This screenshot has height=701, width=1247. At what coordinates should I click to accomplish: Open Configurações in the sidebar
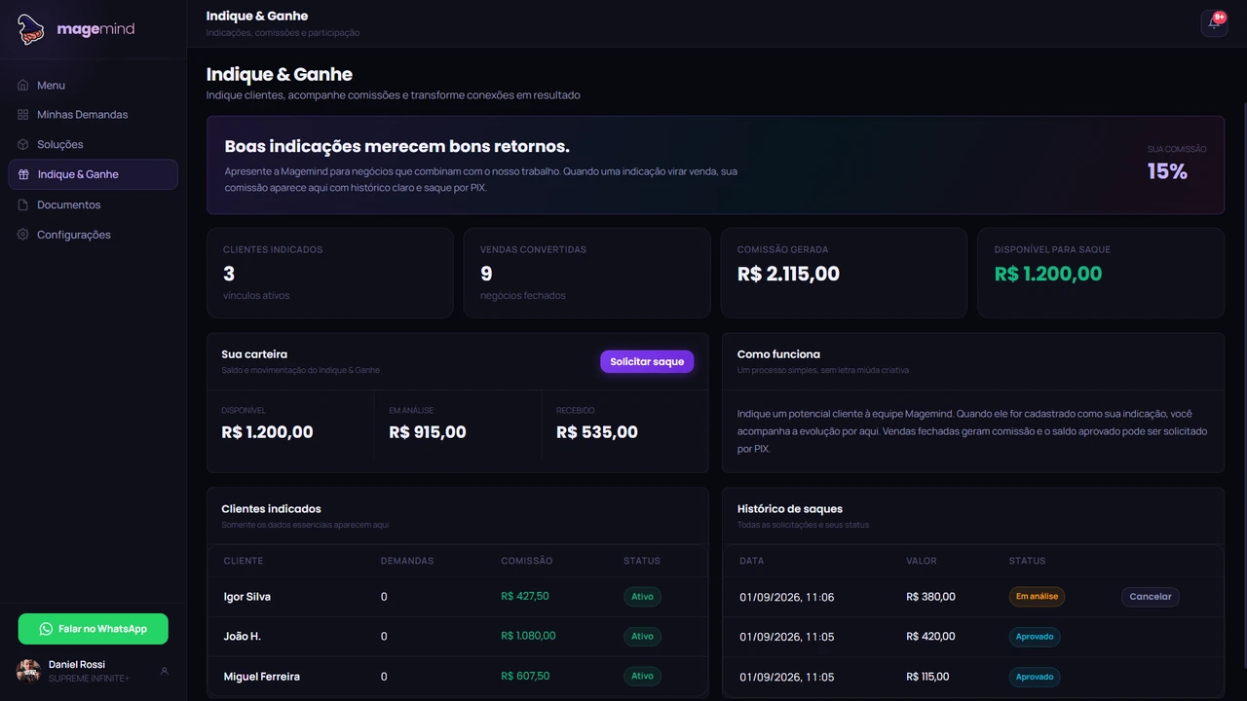click(x=94, y=235)
